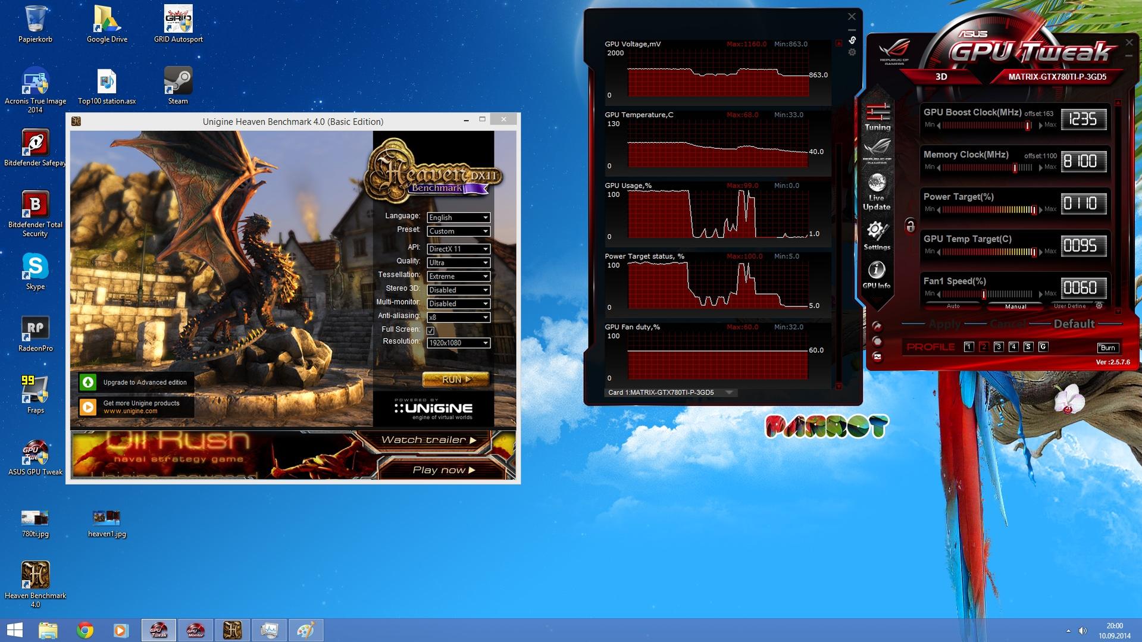The width and height of the screenshot is (1142, 642).
Task: Open Bitdefender Total Security shortcut
Action: [x=35, y=214]
